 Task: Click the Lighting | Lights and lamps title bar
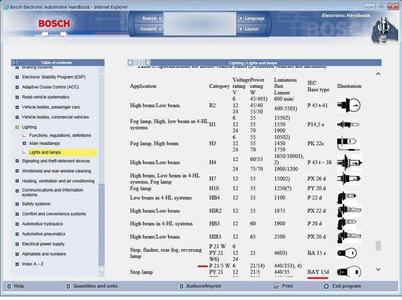[x=253, y=63]
